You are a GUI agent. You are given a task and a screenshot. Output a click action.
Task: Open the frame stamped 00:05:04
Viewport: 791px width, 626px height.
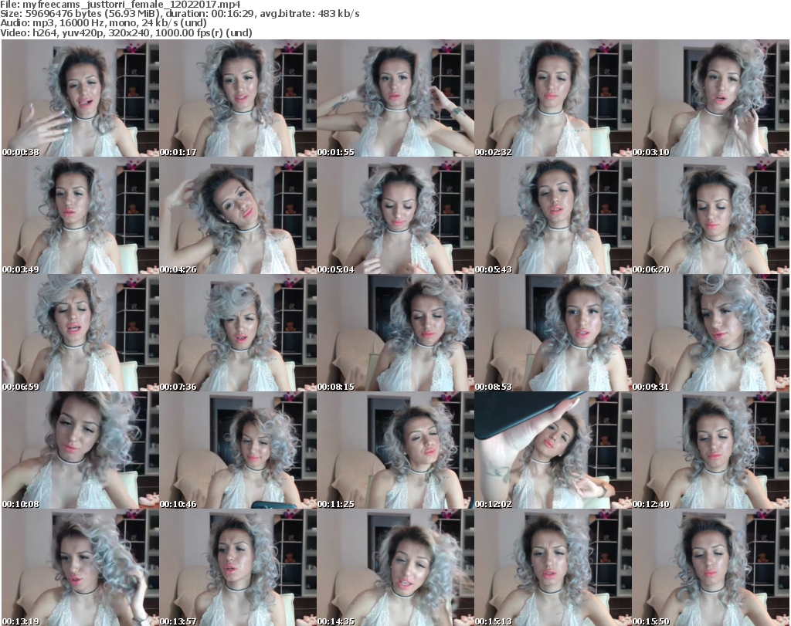tap(395, 215)
